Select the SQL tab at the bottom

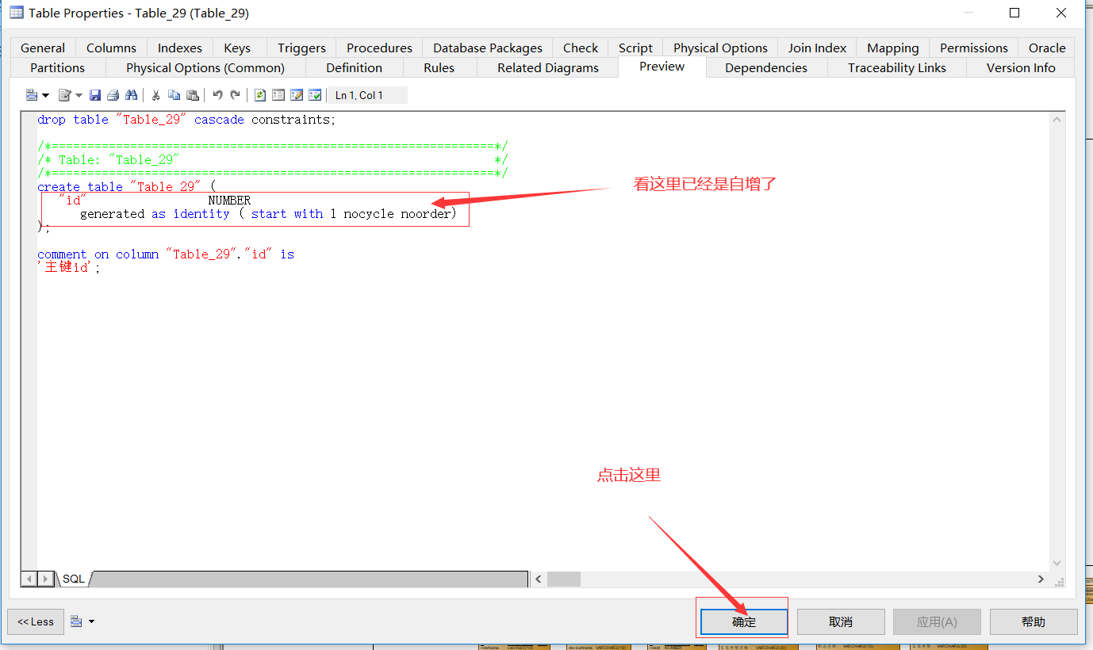(72, 579)
